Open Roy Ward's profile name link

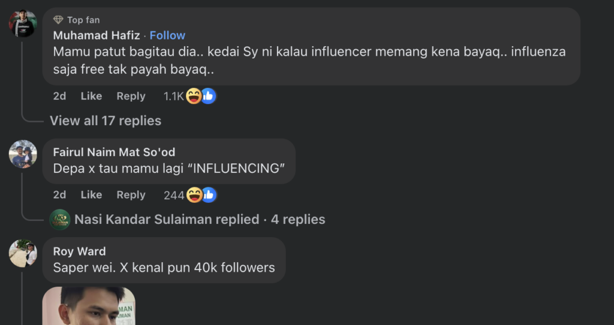pyautogui.click(x=79, y=251)
